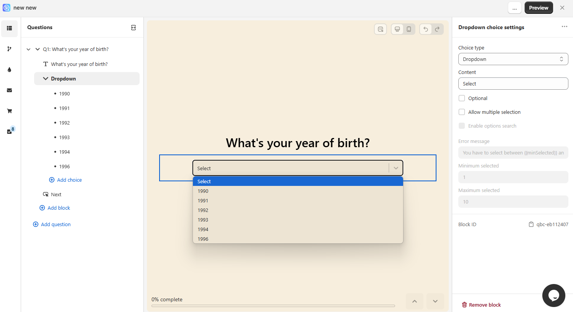The image size is (573, 312).
Task: Click the question heading in the preview canvas
Action: (x=298, y=143)
